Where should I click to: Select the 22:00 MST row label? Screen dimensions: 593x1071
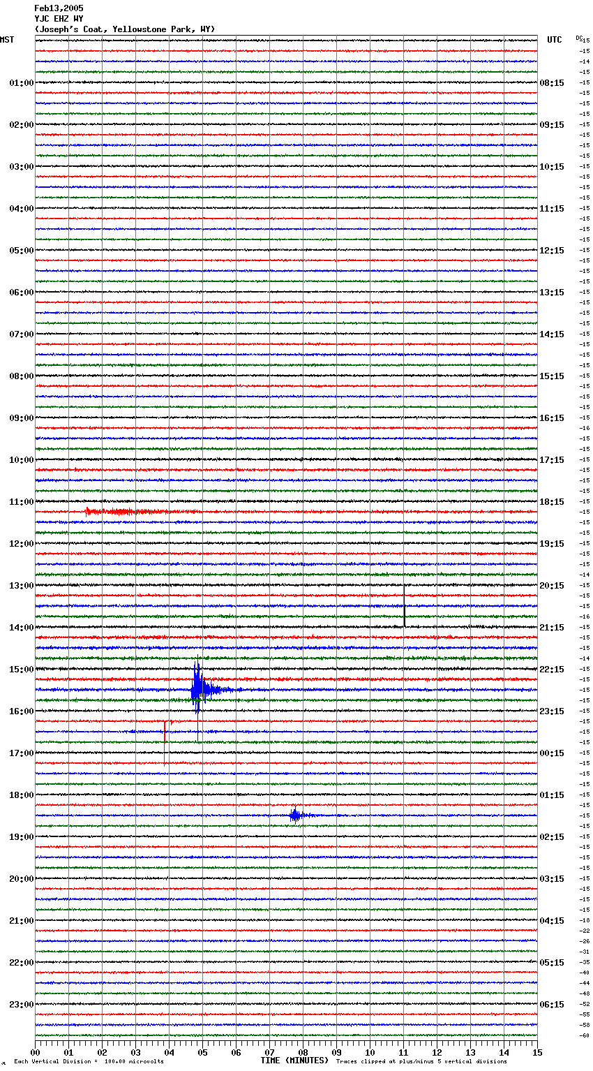pyautogui.click(x=21, y=963)
